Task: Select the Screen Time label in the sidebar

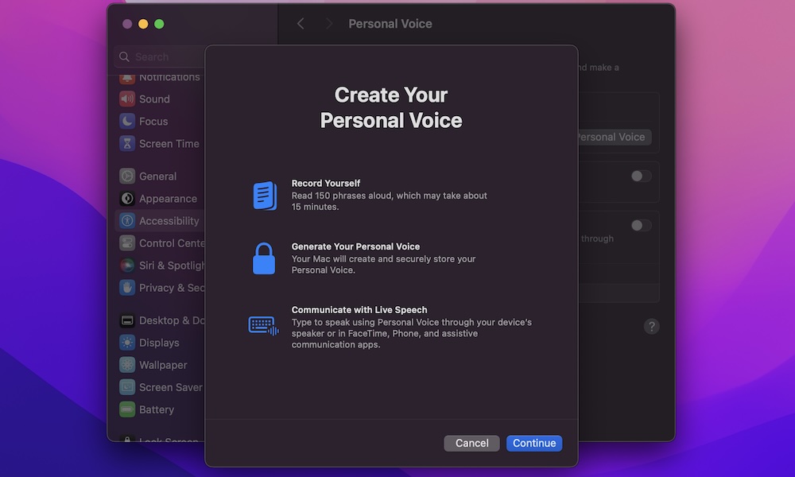Action: coord(169,143)
